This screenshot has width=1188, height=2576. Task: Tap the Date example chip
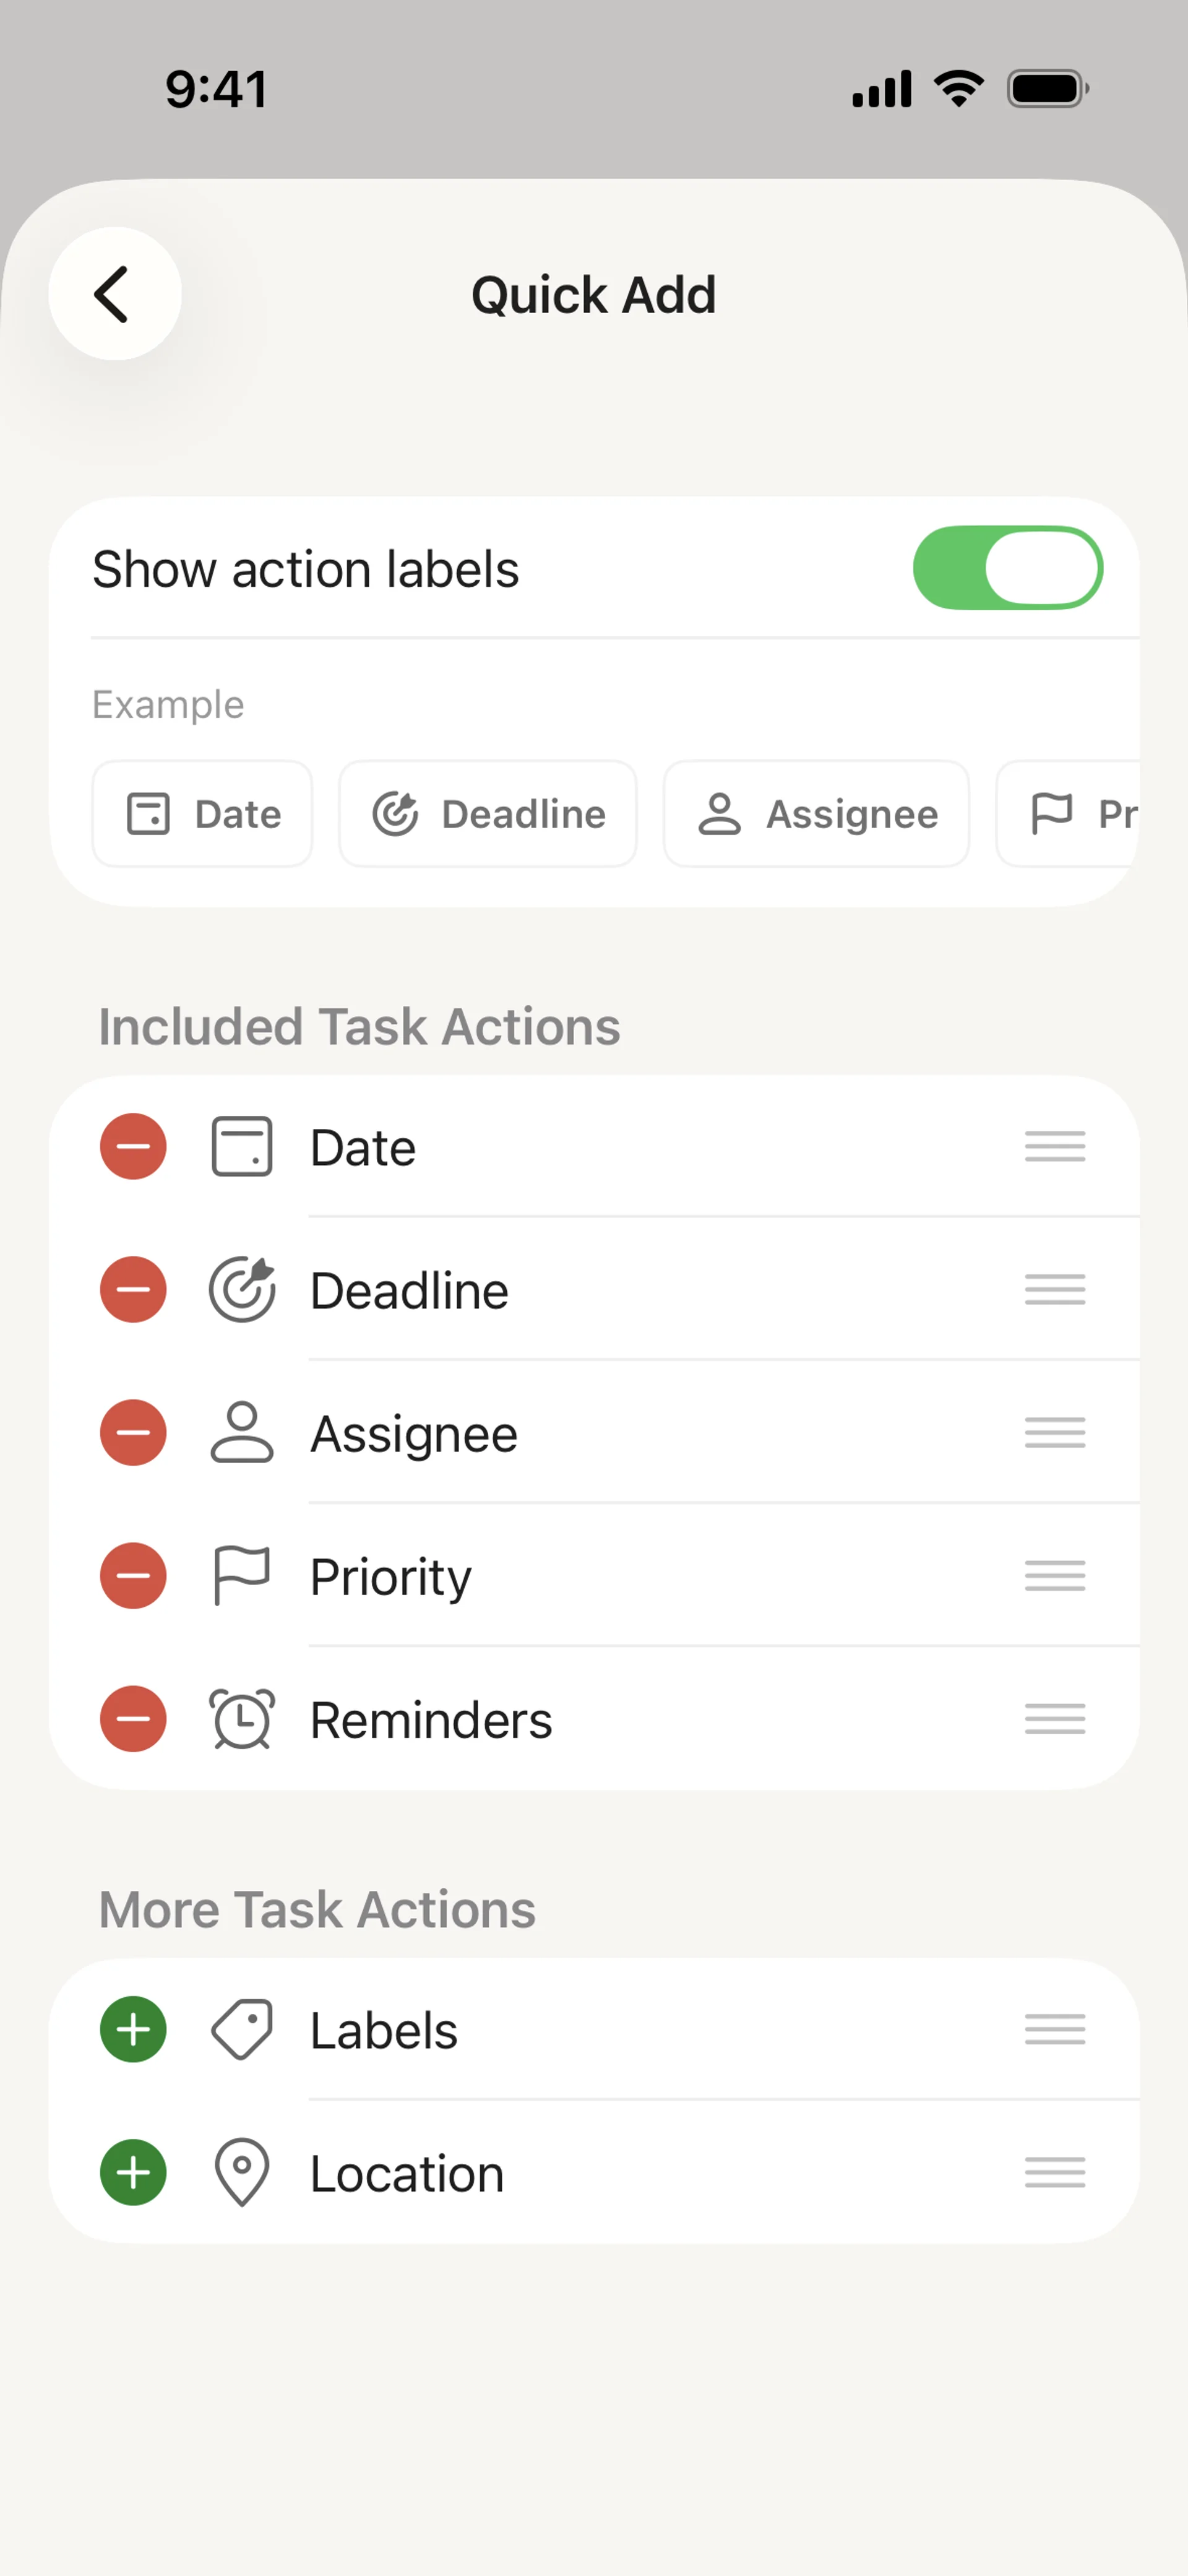coord(202,814)
